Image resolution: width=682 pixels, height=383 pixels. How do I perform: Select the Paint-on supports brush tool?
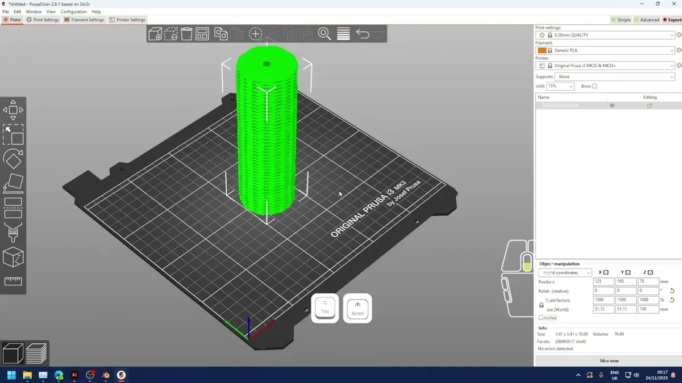pos(13,232)
